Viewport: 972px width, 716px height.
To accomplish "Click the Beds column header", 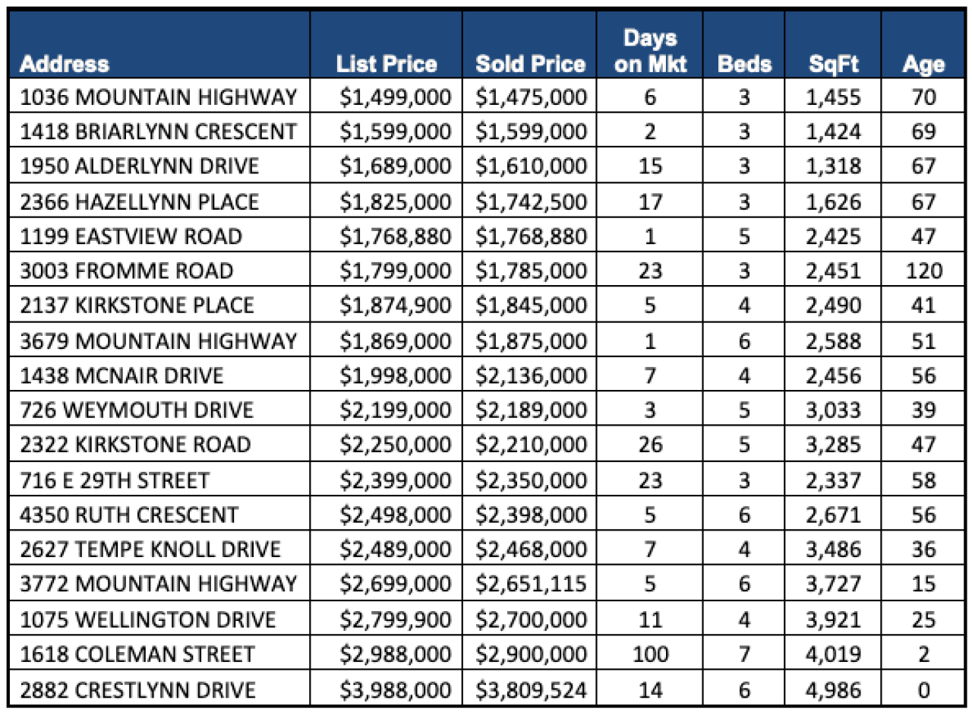I will [744, 64].
